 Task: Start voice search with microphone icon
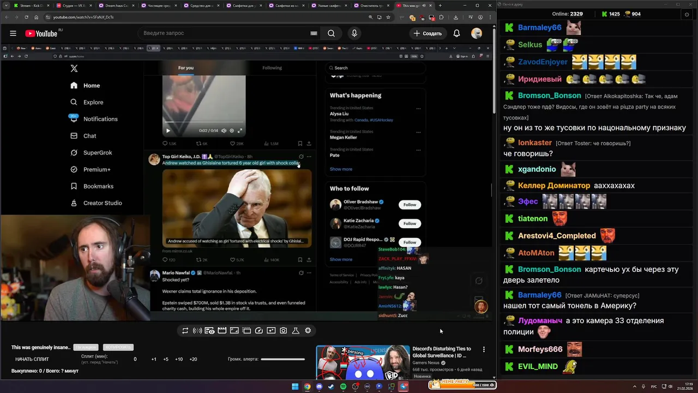(354, 33)
